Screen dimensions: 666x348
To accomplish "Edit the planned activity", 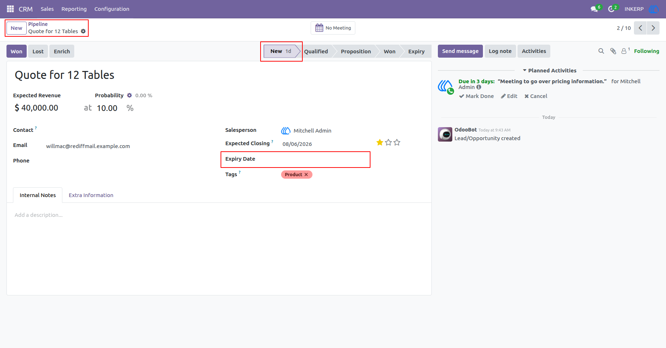I will (x=509, y=96).
